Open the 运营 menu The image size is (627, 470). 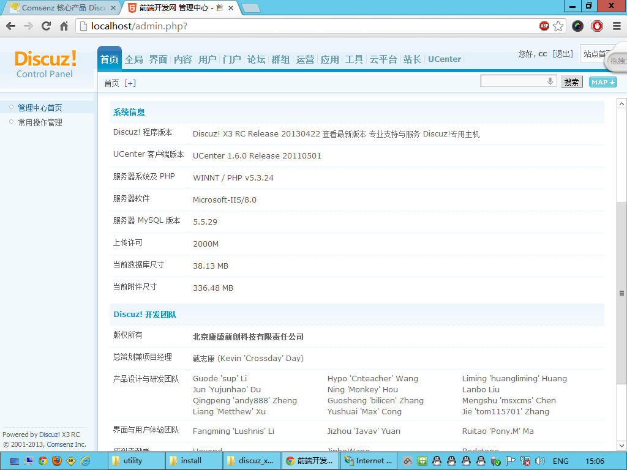[x=305, y=59]
